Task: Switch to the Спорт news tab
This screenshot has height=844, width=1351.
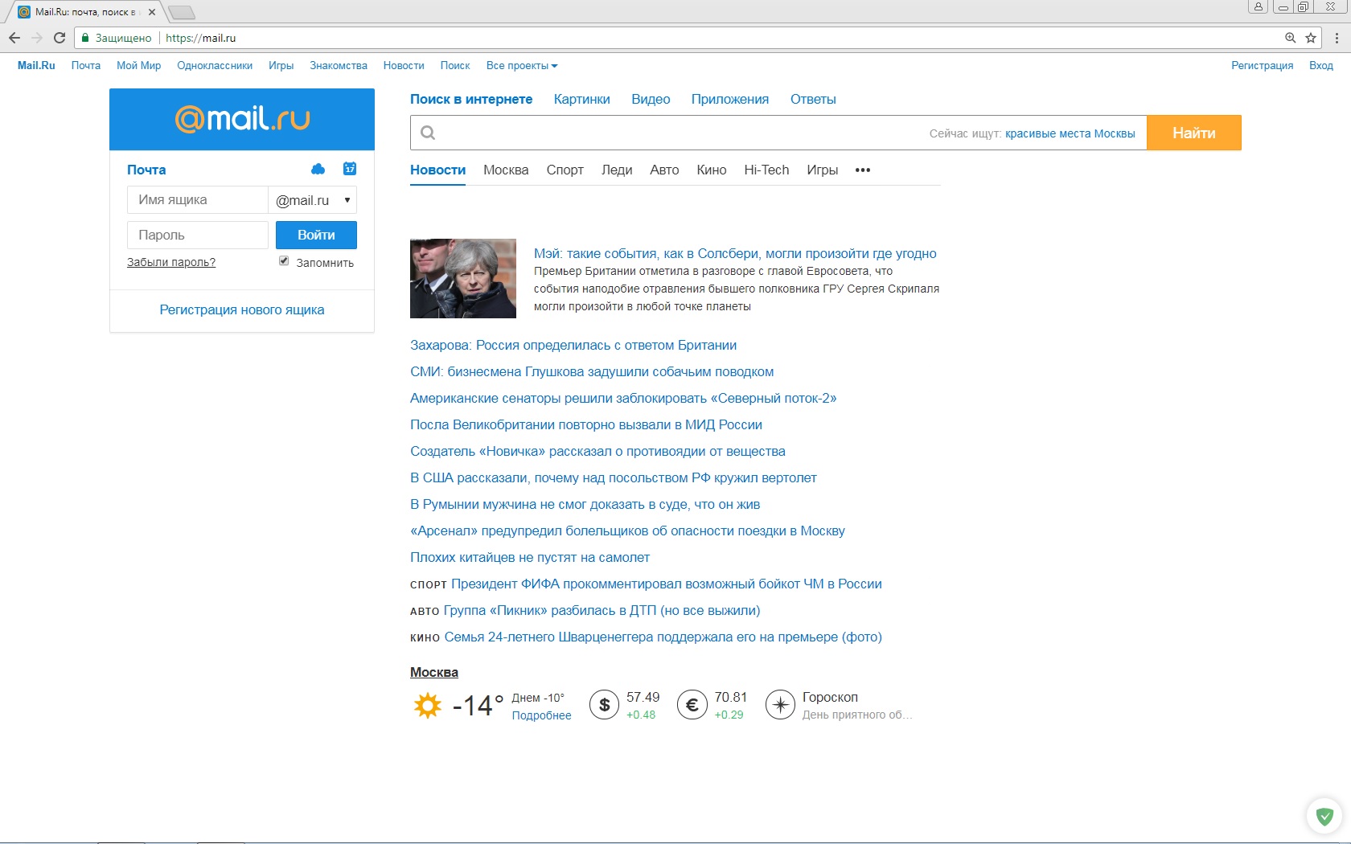Action: pos(565,170)
